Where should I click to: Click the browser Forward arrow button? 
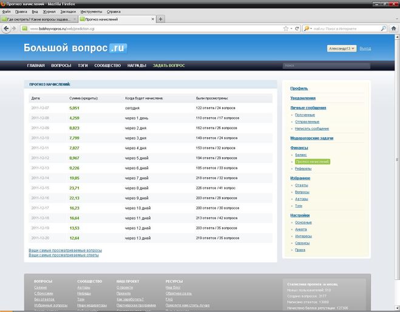point(14,29)
